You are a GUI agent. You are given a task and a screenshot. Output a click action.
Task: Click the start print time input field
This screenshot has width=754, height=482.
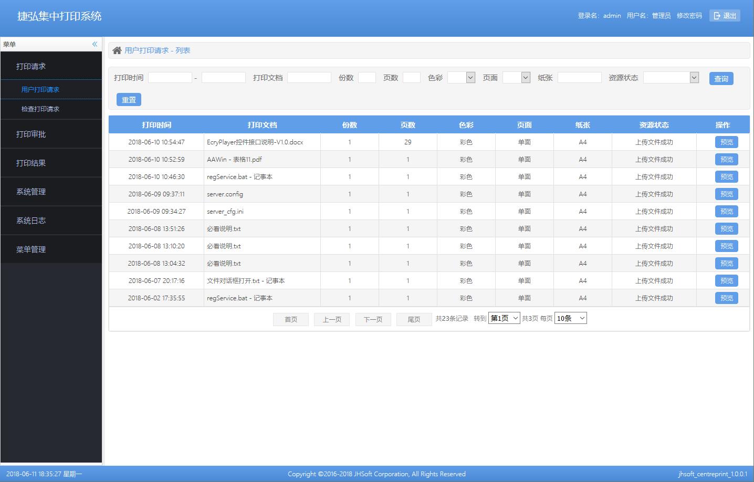[x=170, y=78]
